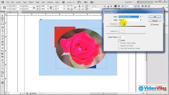Select the Direct Selection tool

click(x=2, y=19)
